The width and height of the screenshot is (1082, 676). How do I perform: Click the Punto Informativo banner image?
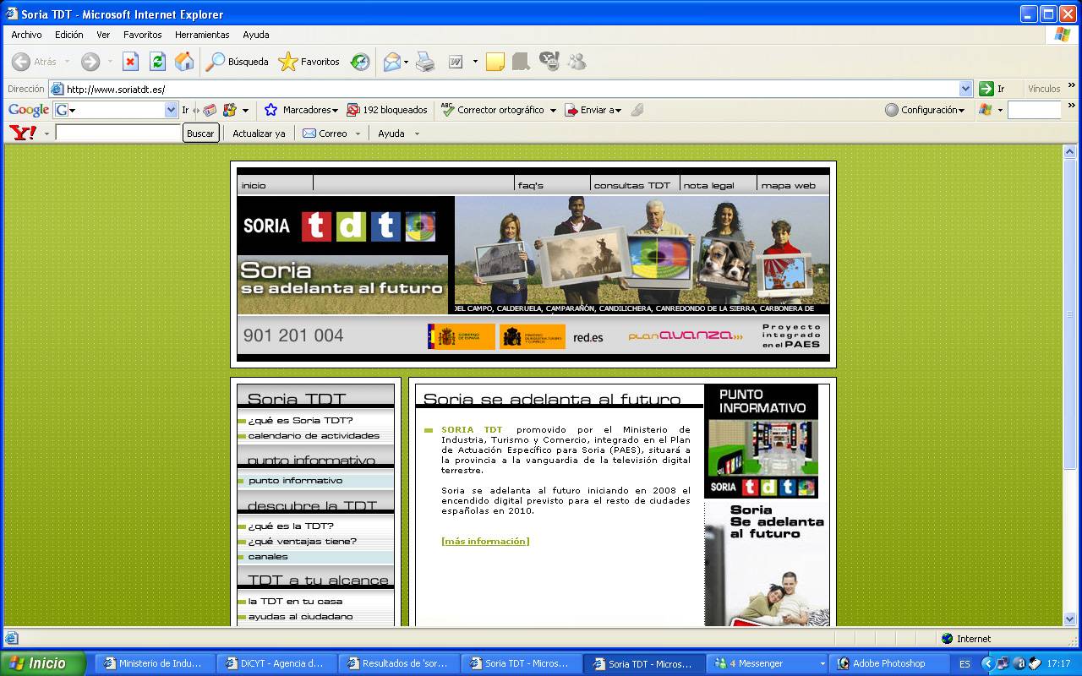pos(761,441)
